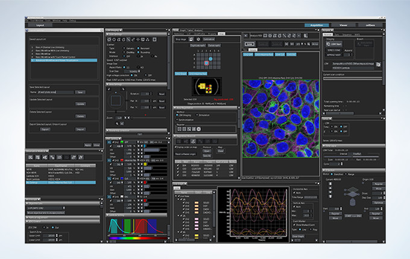Select the highlighted advanced layout in list
Image resolution: width=410 pixels, height=259 pixels.
60,61
